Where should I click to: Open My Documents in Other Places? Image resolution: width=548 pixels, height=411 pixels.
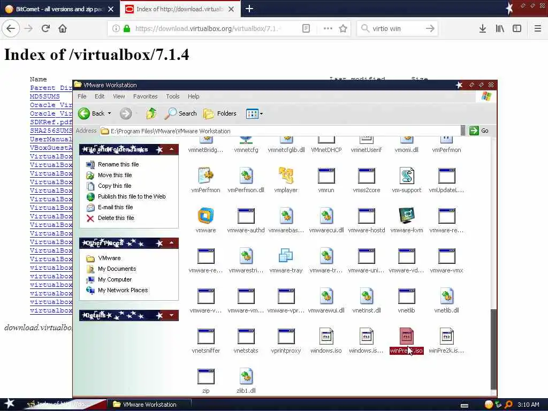(117, 269)
